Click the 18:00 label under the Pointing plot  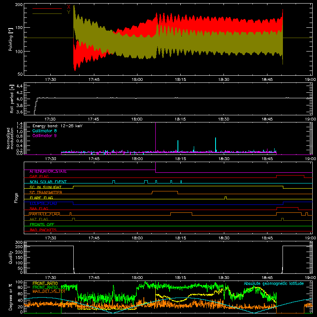click(x=137, y=80)
